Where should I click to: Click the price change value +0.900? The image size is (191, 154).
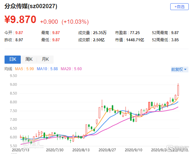(49, 22)
